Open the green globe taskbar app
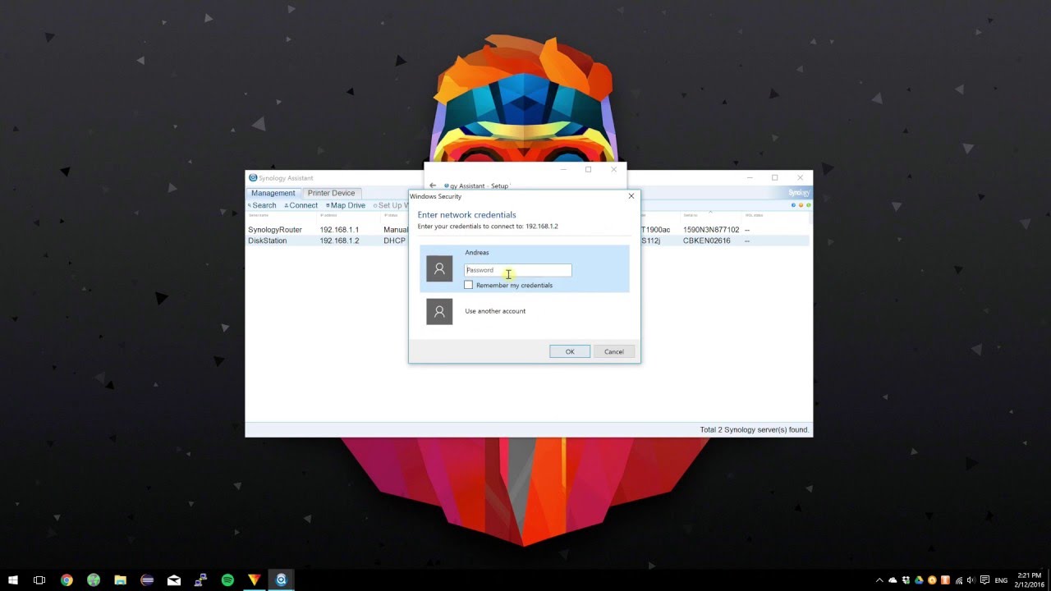 point(94,580)
